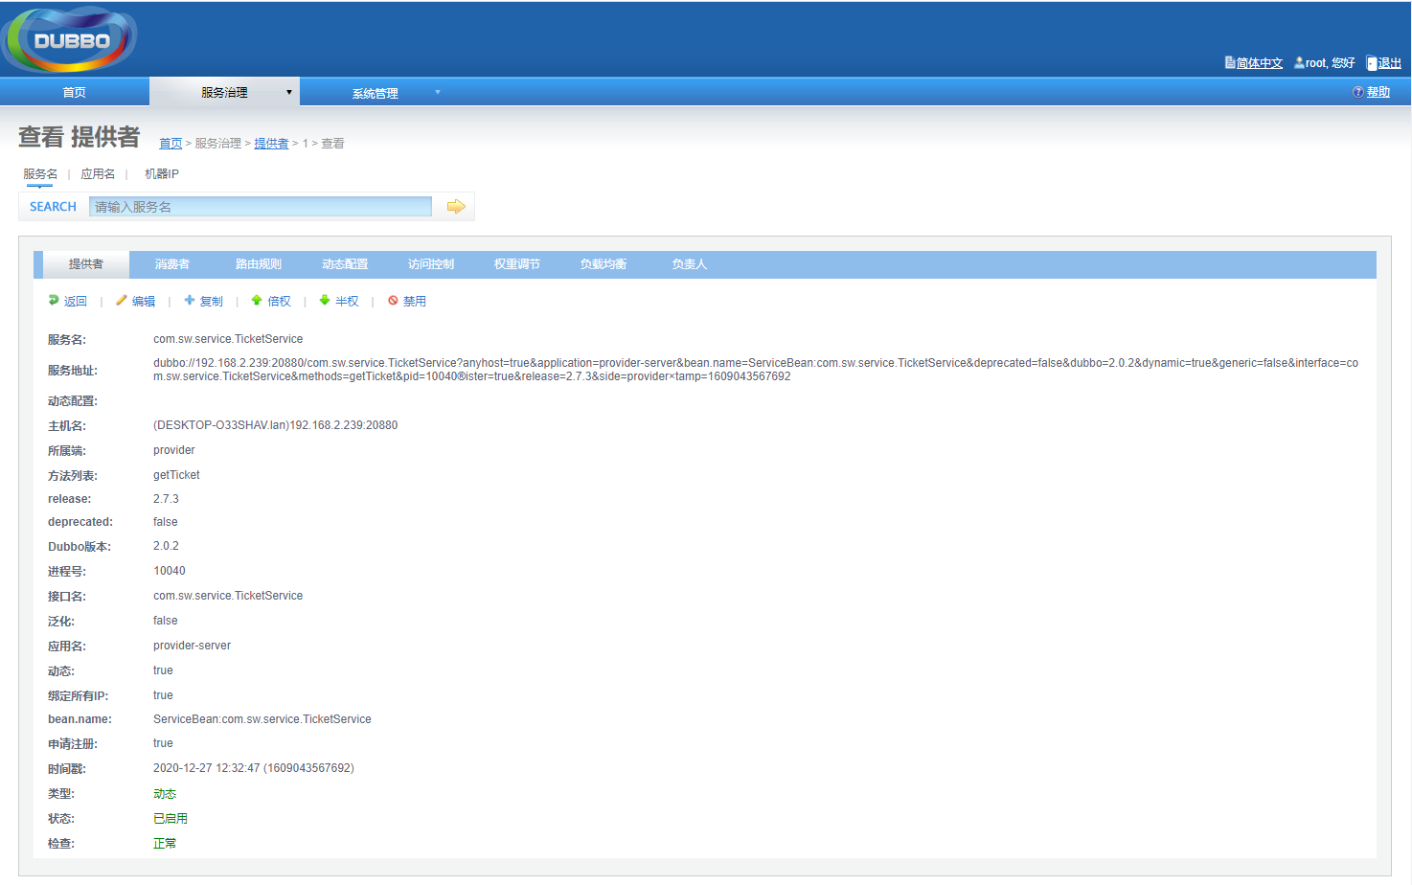Click the 退出 logout link
1412x885 pixels.
(1390, 63)
